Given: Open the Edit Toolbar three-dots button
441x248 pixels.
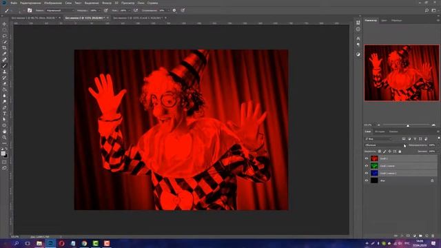Looking at the screenshot, I should pos(4,143).
